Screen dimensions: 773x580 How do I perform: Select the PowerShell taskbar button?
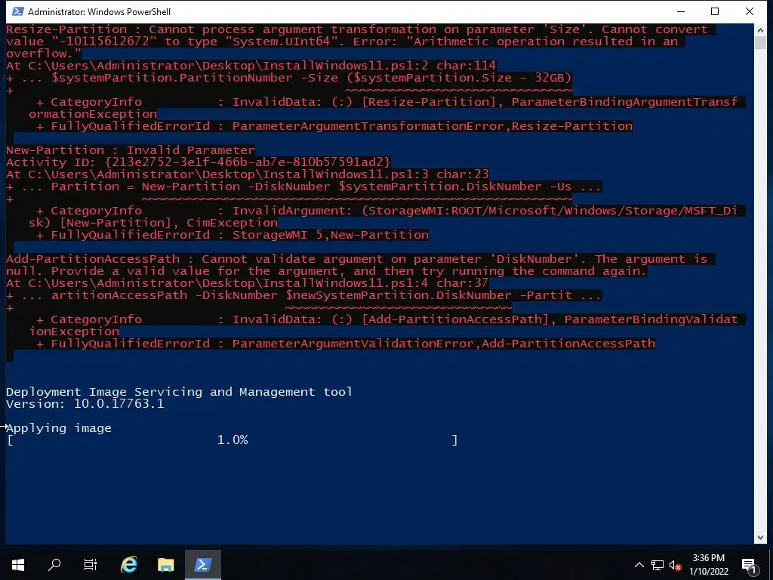pos(202,565)
